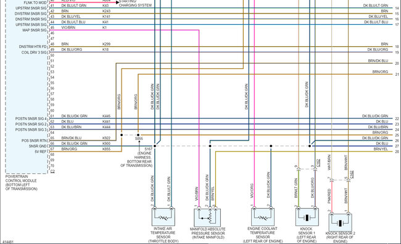This screenshot has width=401, height=244.
Task: Click the 'S167' splice label
Action: point(148,149)
